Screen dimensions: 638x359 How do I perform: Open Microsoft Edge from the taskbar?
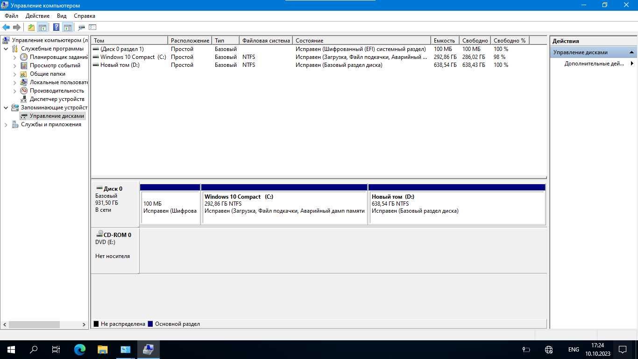[x=80, y=349]
